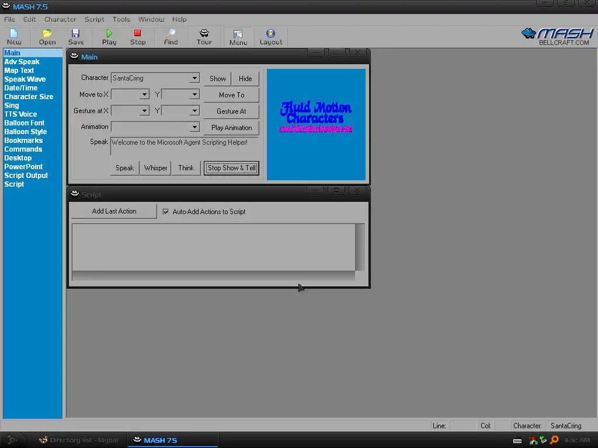Open the Move to X dropdown
The width and height of the screenshot is (598, 448).
[144, 94]
